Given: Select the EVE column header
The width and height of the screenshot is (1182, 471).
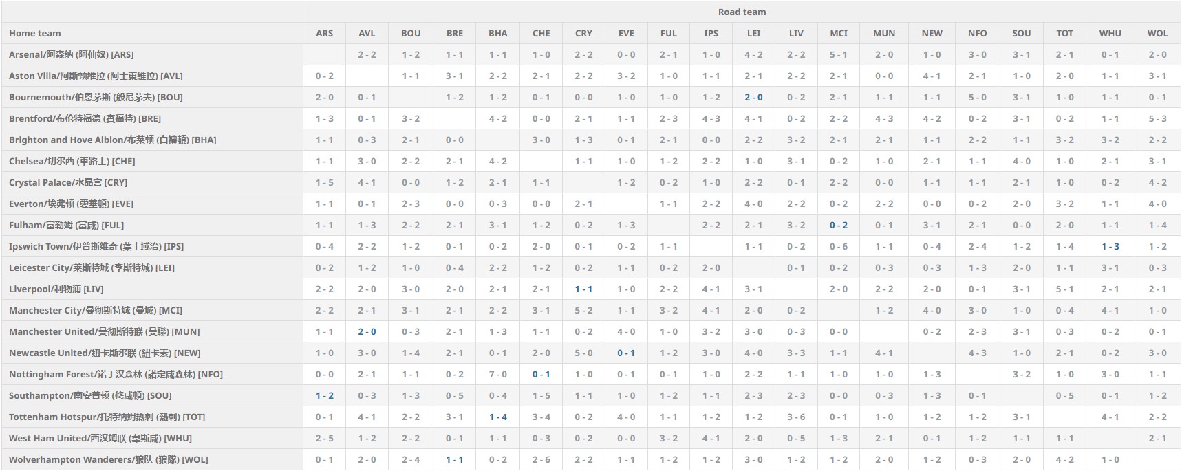Looking at the screenshot, I should (x=626, y=33).
